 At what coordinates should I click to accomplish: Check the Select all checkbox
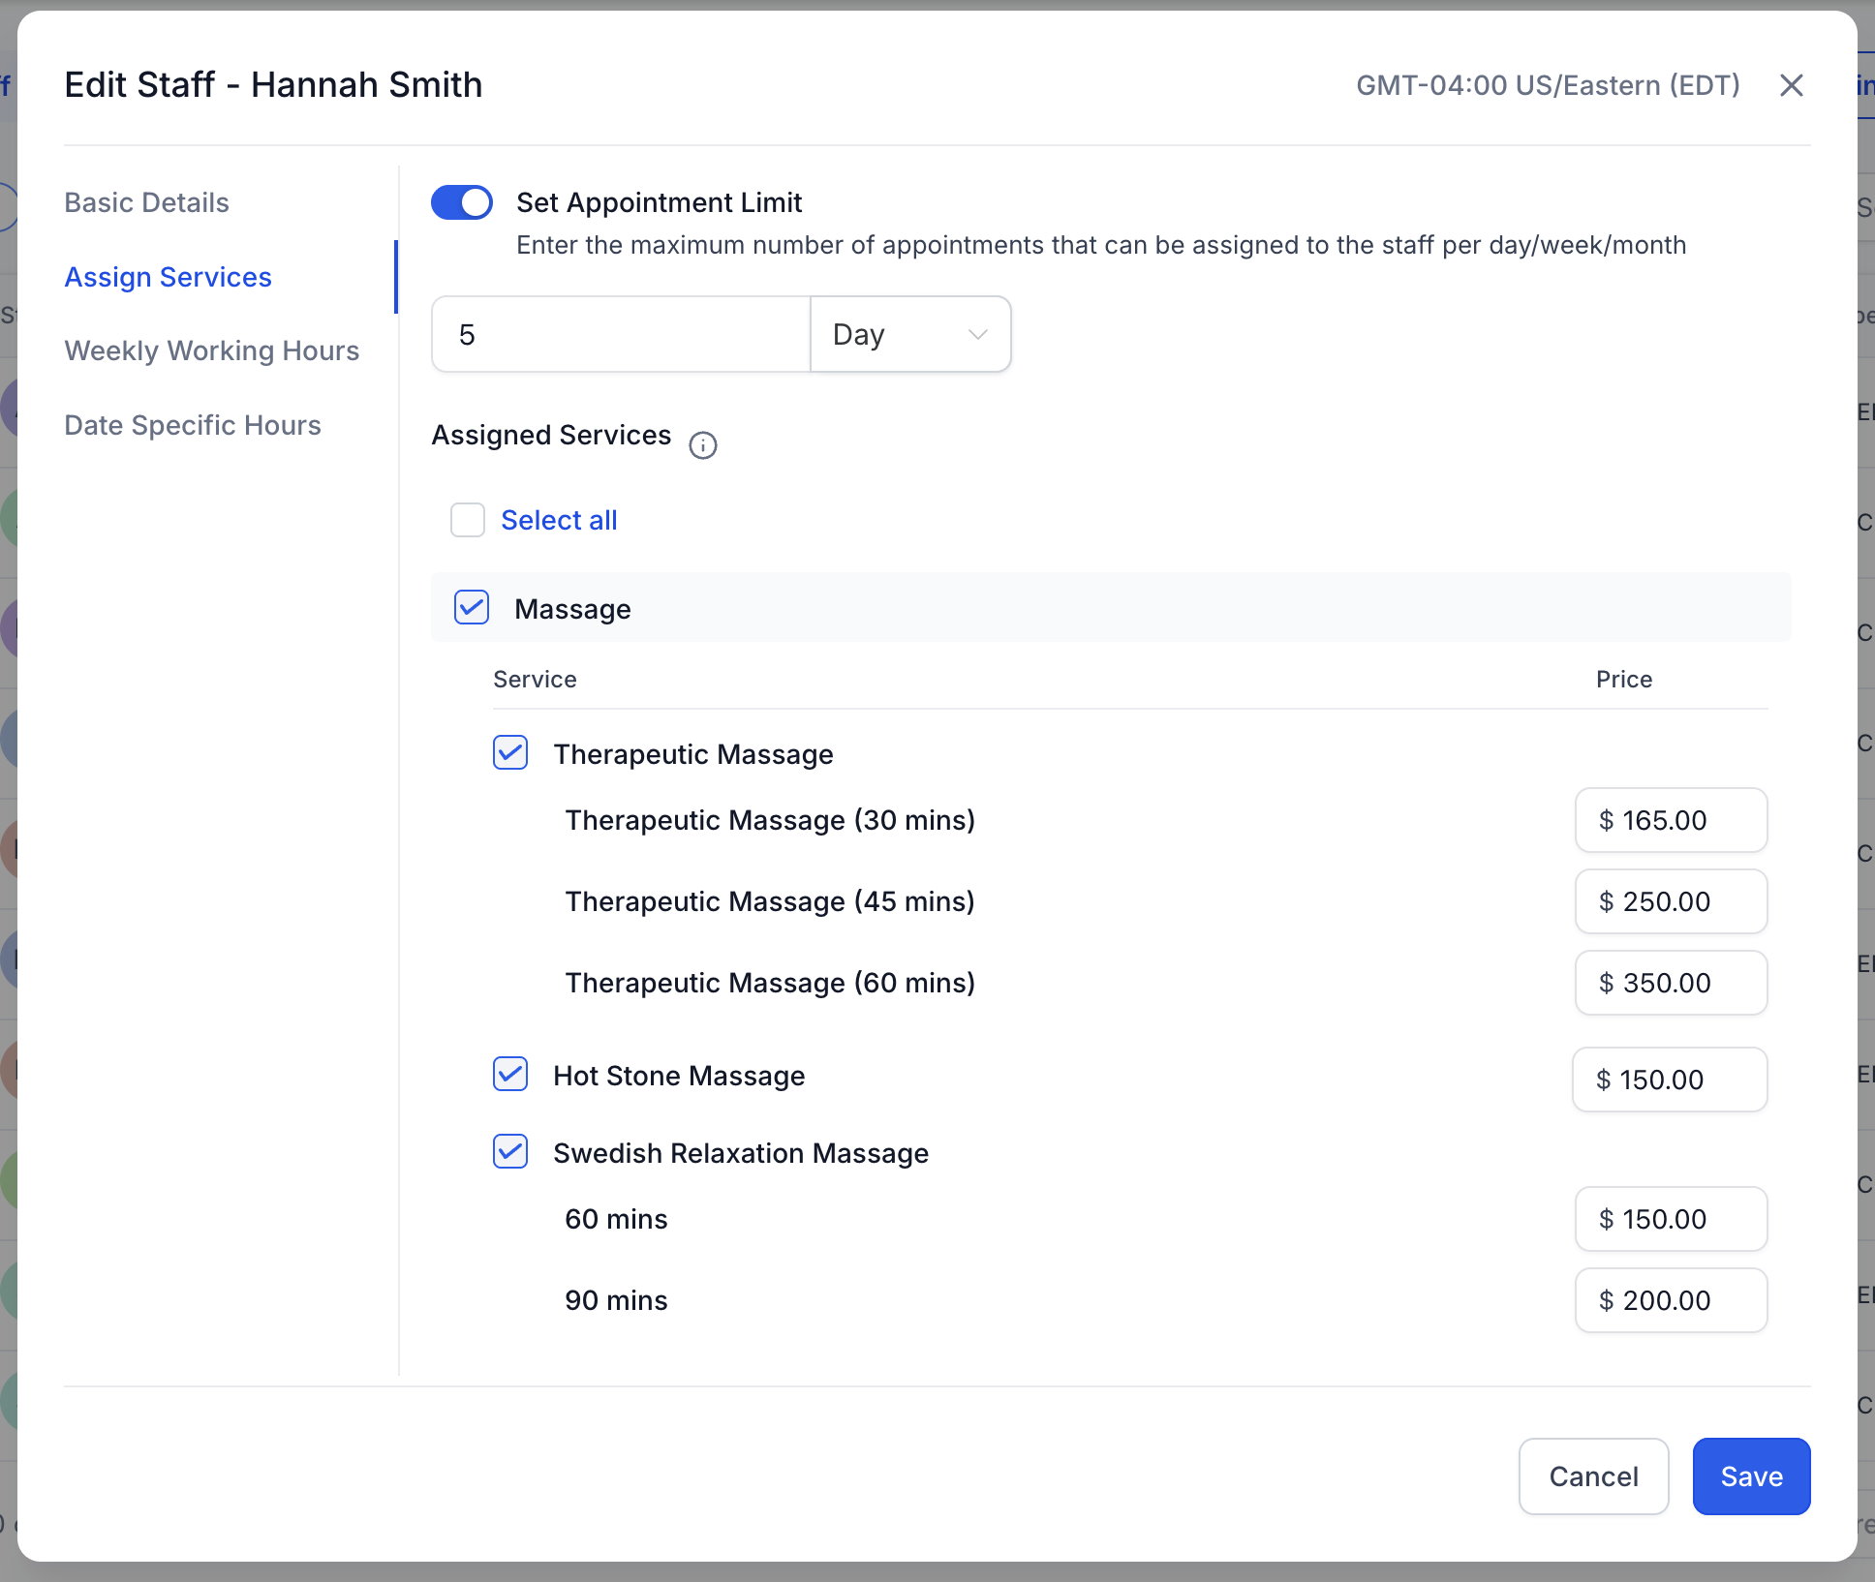(x=468, y=520)
